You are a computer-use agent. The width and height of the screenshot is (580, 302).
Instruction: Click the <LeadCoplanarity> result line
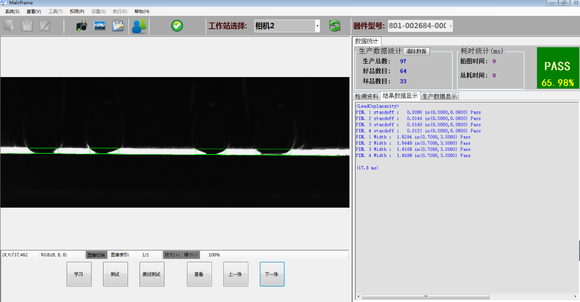(378, 106)
